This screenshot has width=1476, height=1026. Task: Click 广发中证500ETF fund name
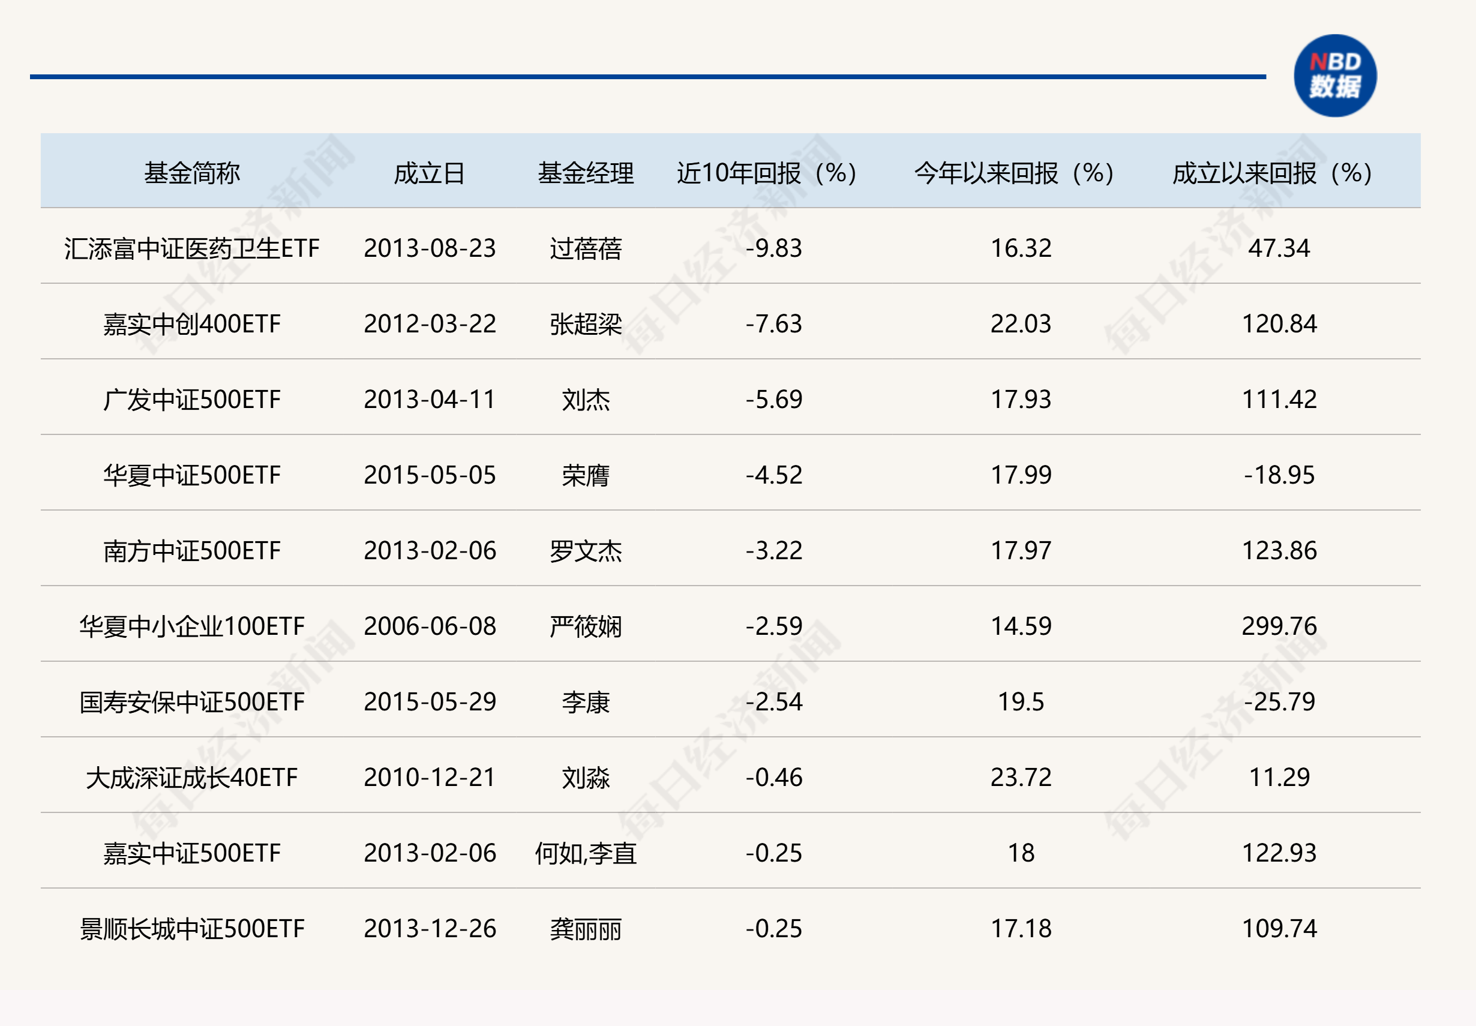191,400
